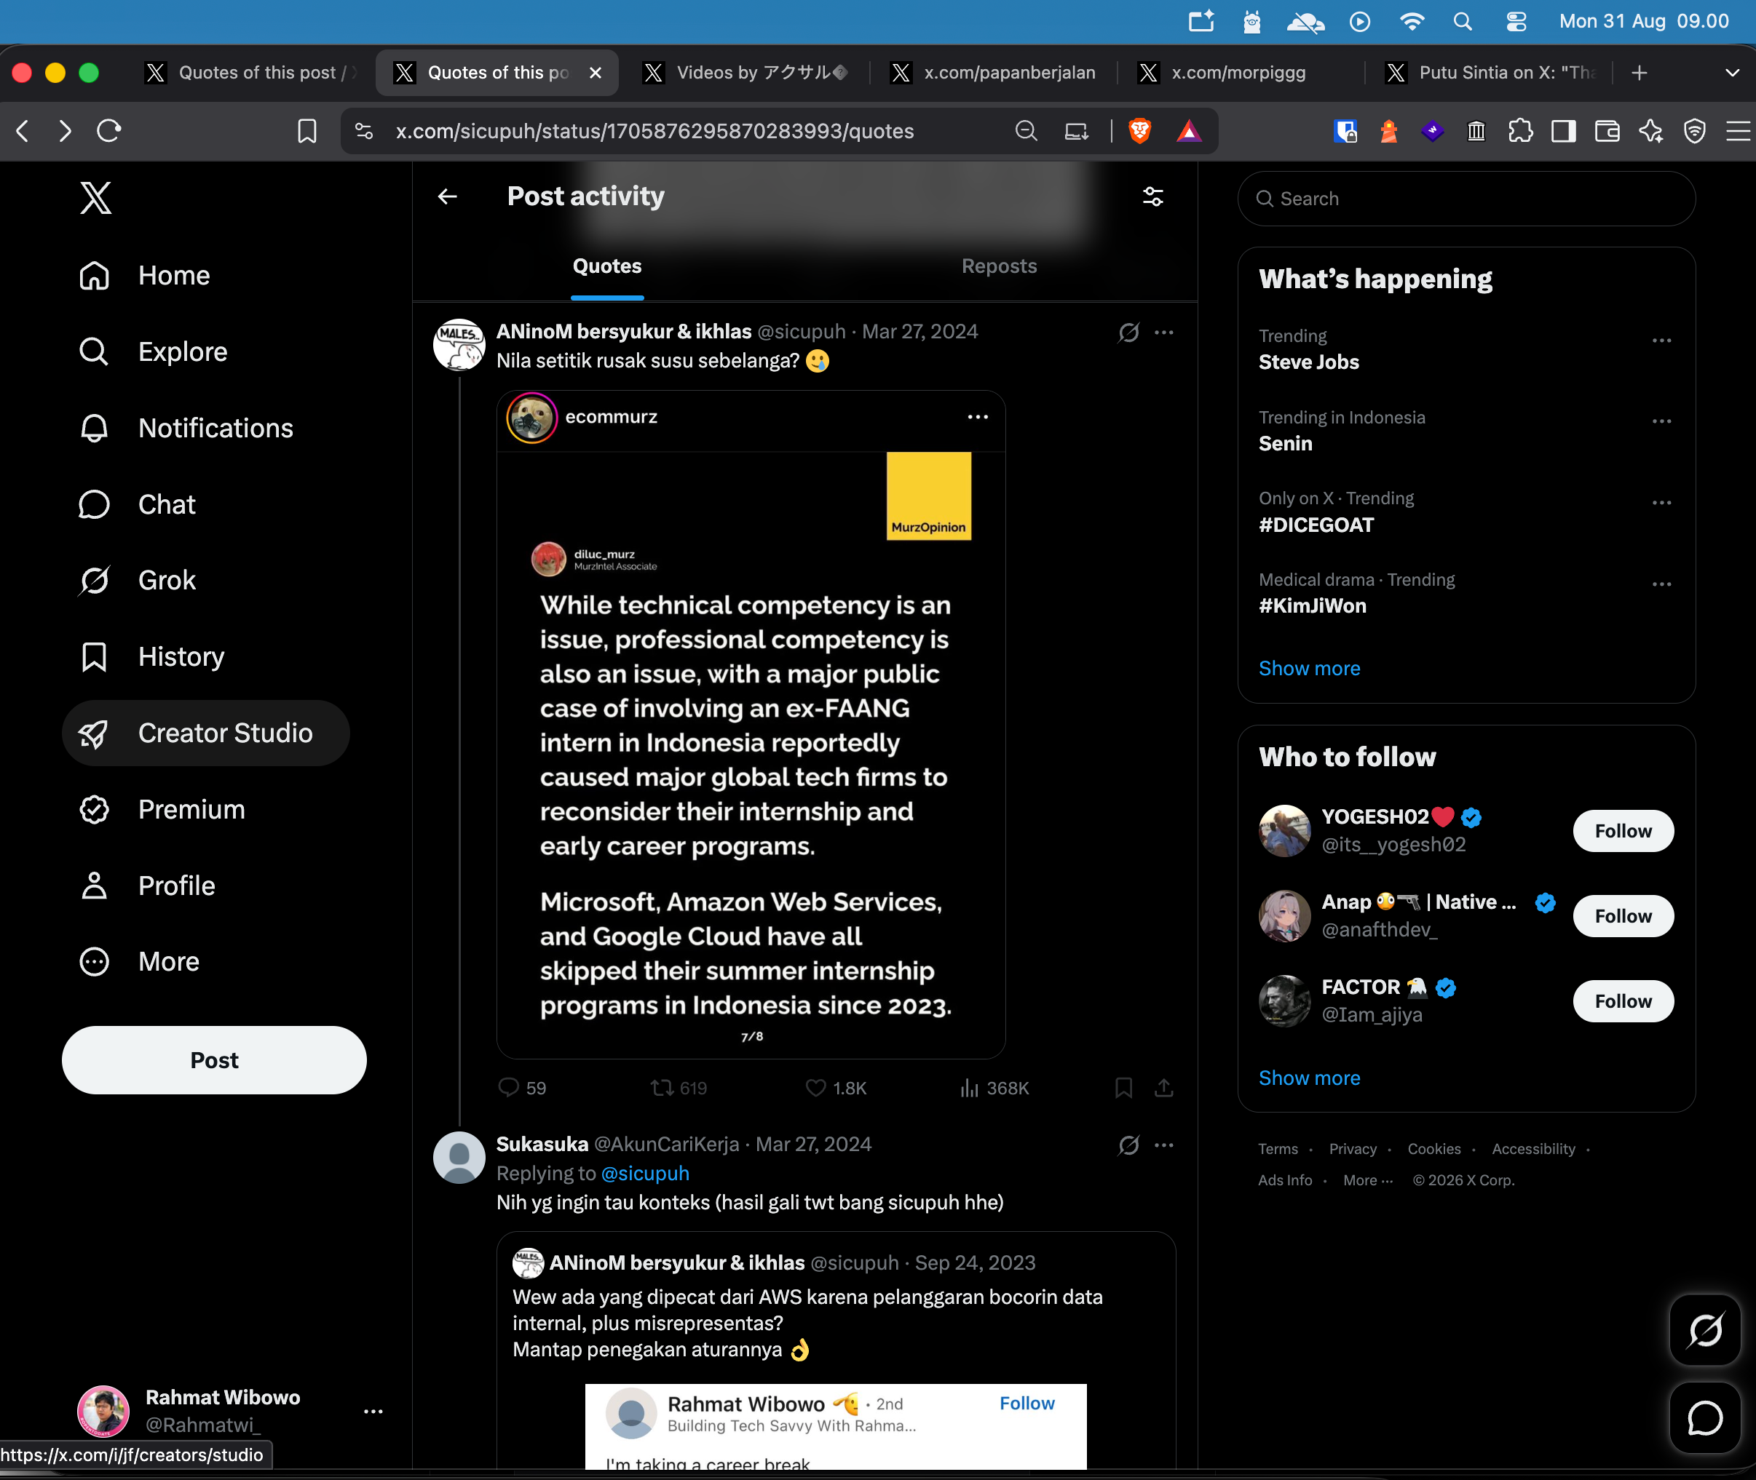
Task: Click Show more under What's happening
Action: (x=1308, y=668)
